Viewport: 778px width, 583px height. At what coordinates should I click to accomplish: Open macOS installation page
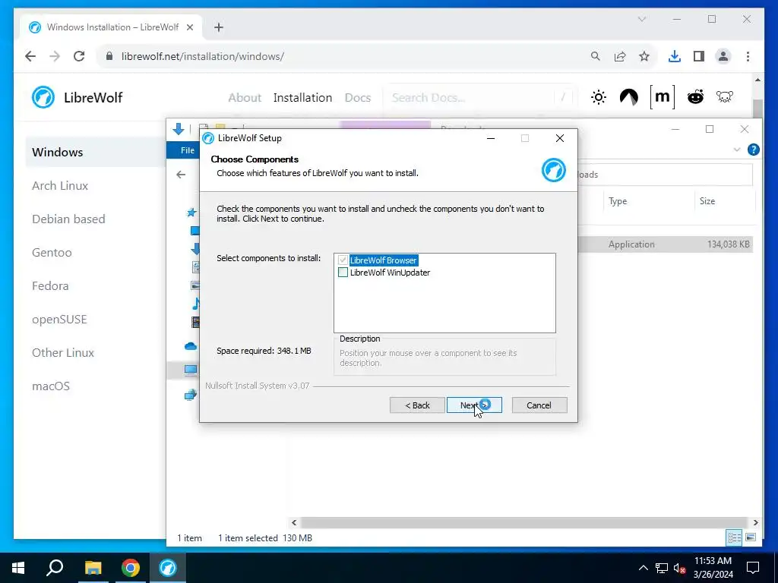[51, 386]
